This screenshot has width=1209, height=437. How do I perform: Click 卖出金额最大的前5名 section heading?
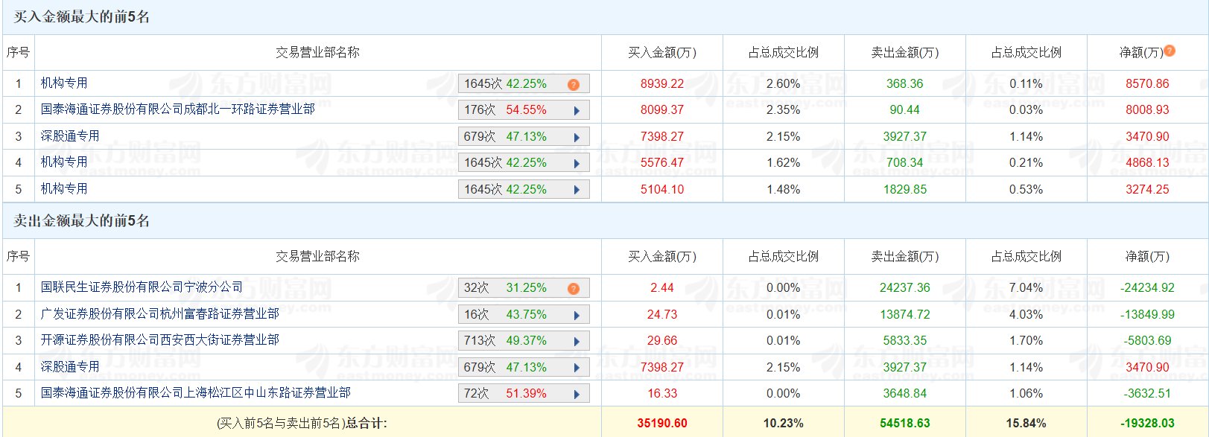pos(81,221)
